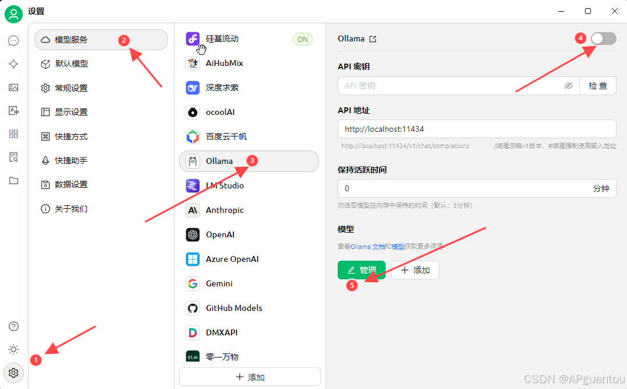This screenshot has width=627, height=389.
Task: Open the translate sidebar icon
Action: click(x=13, y=110)
